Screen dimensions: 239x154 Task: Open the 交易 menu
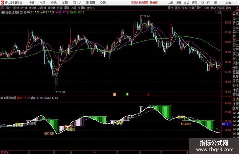coord(103,3)
